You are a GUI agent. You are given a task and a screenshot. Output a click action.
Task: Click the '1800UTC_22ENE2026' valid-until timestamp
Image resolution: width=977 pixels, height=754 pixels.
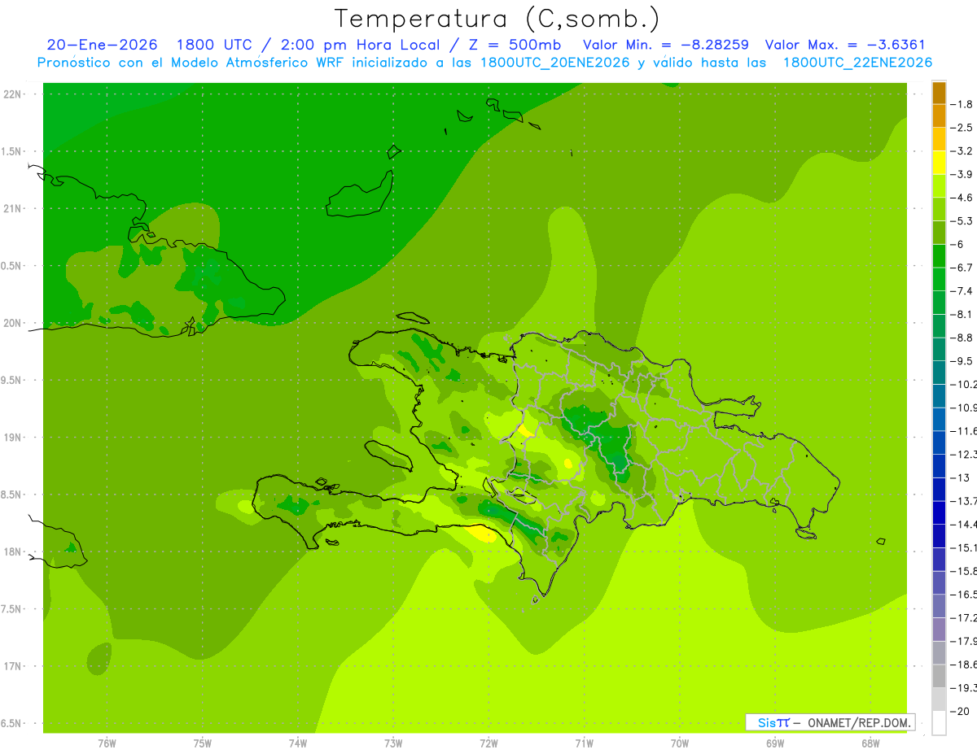(x=857, y=63)
